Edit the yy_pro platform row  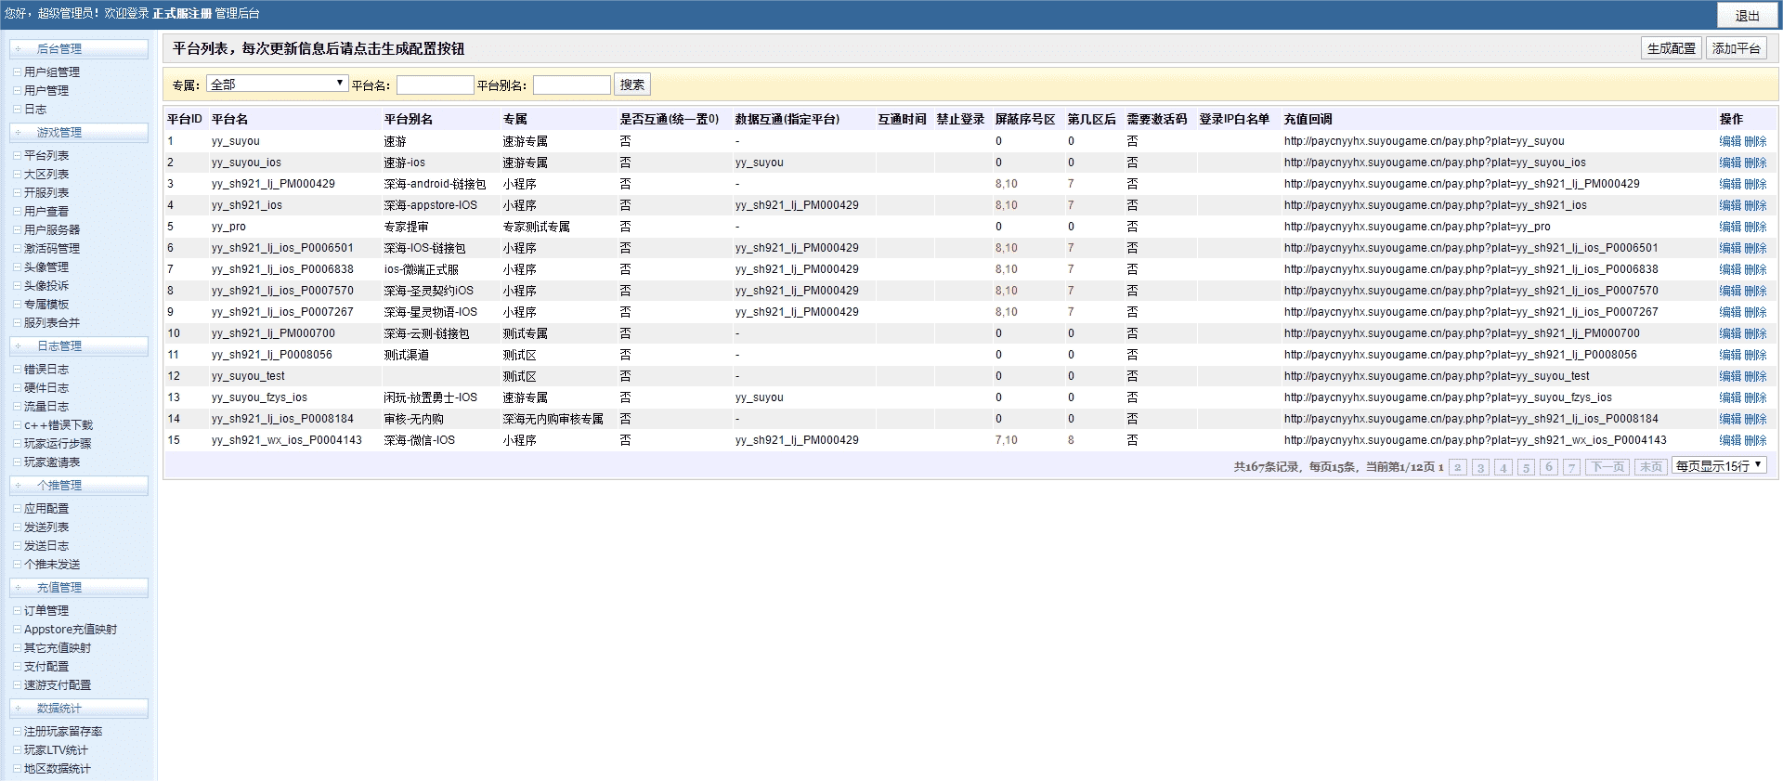click(x=1730, y=227)
